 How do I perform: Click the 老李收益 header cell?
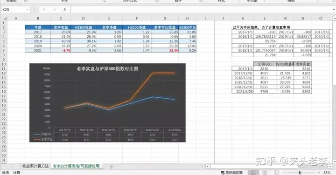pos(61,27)
